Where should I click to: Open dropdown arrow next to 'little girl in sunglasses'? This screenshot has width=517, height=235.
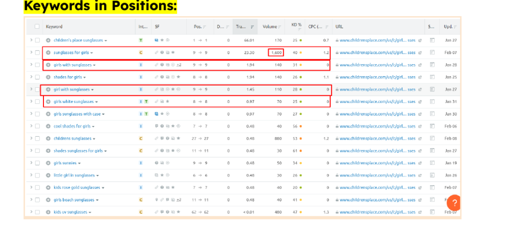click(97, 176)
